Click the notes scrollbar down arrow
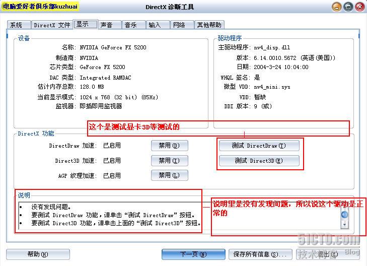The image size is (367, 266). (344, 224)
